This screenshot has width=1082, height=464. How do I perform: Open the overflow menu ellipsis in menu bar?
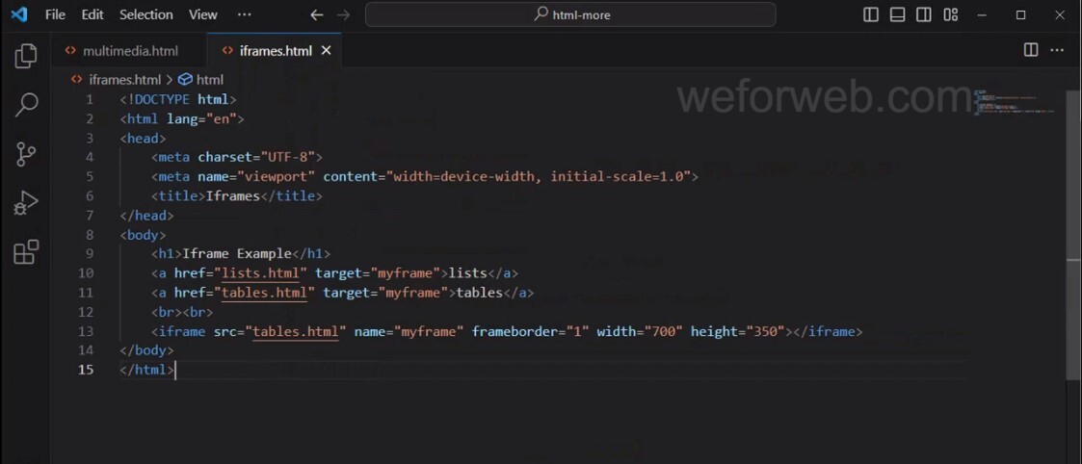pos(244,14)
